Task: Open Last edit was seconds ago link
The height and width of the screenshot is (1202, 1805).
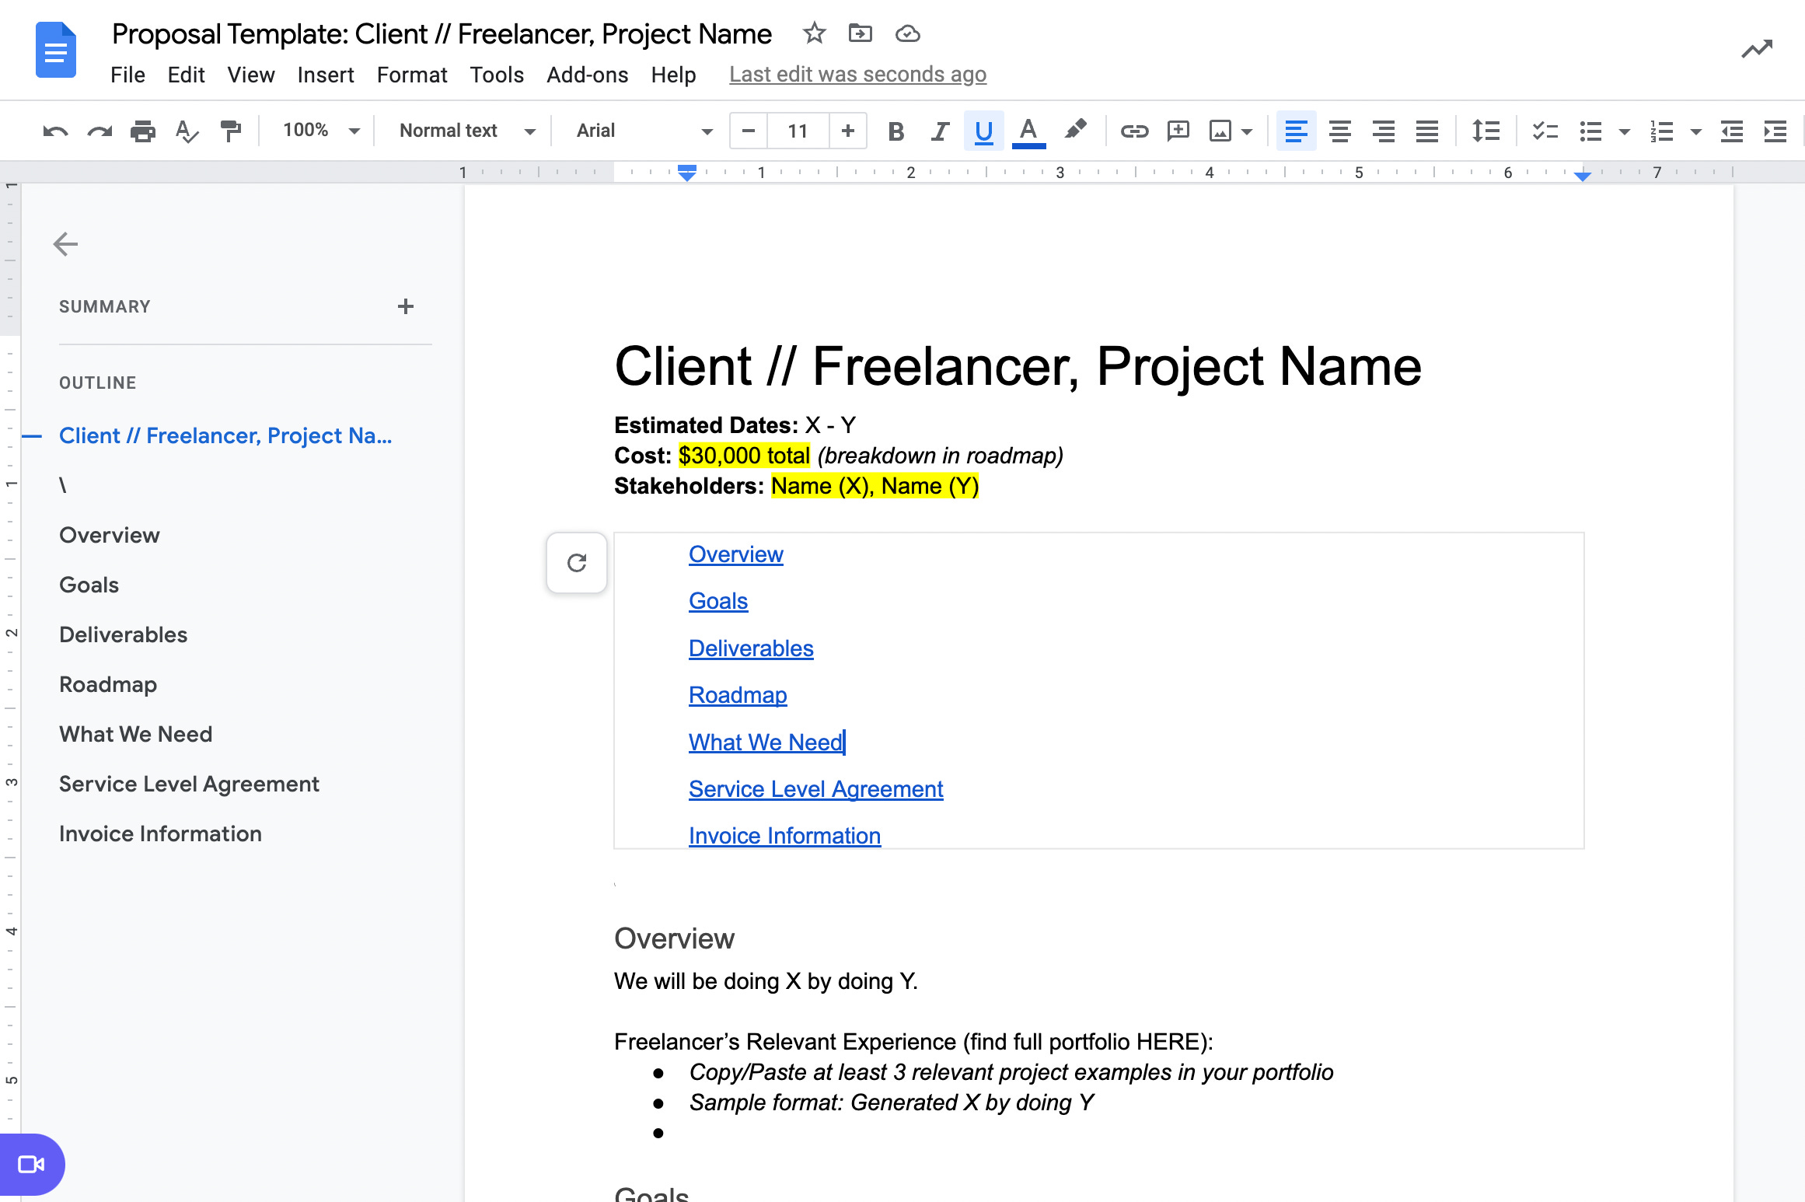Action: pyautogui.click(x=857, y=75)
